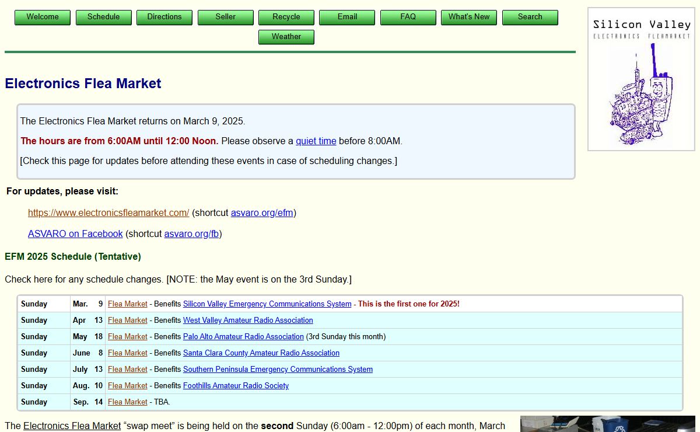This screenshot has width=700, height=432.
Task: Open the Search button
Action: tap(530, 17)
